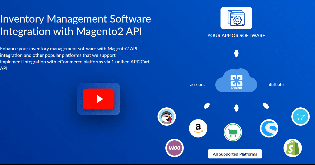Select the Shopware blue swirl icon
The image size is (315, 165).
[269, 128]
